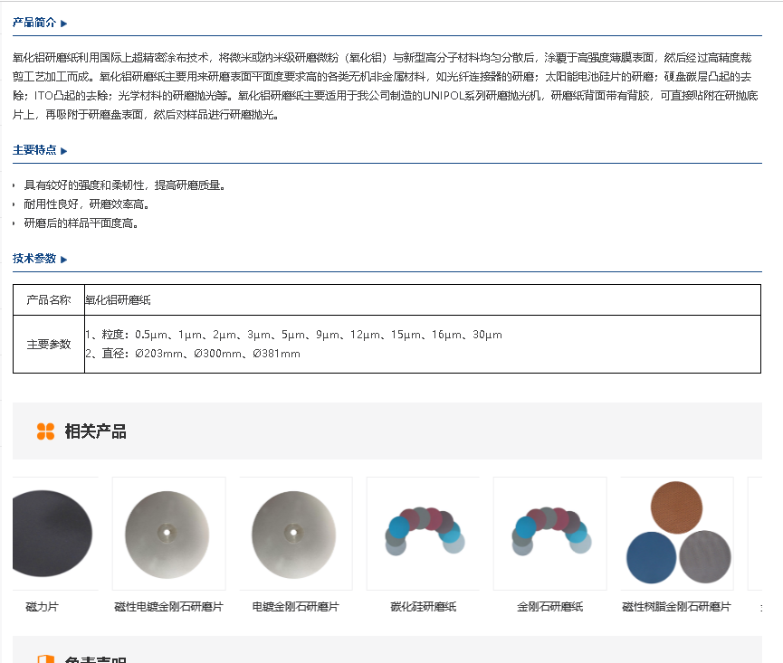This screenshot has height=663, width=783.
Task: Click the 碳化硅研磨纸 text link
Action: point(423,607)
